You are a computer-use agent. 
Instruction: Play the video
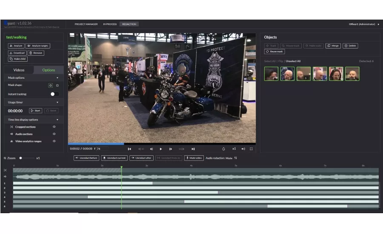(x=161, y=149)
